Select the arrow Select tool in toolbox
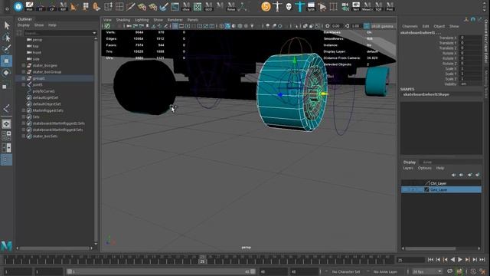 (x=7, y=25)
